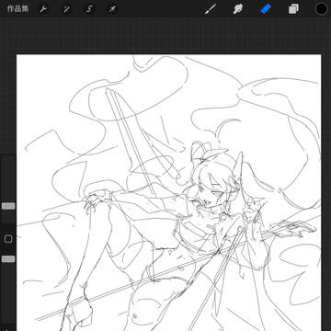Open the 作品集 gallery

[17, 8]
